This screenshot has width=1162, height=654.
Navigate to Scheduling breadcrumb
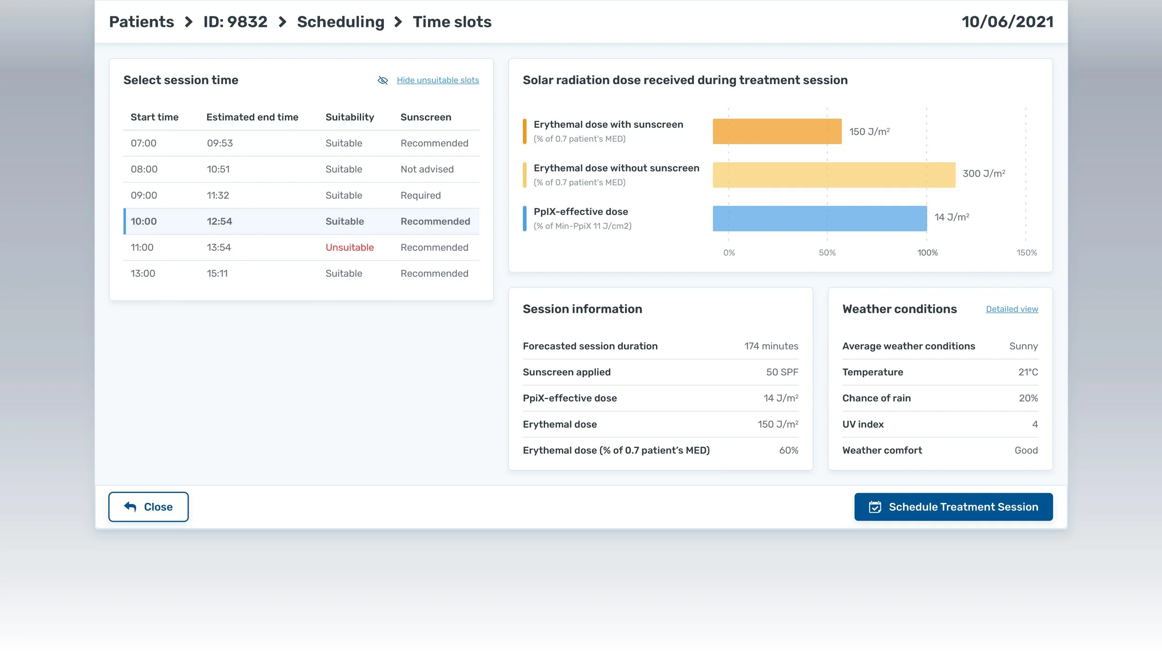click(340, 22)
